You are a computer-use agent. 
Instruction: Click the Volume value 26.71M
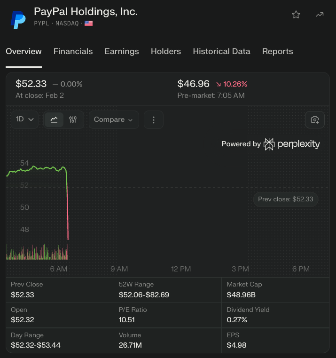coord(130,345)
